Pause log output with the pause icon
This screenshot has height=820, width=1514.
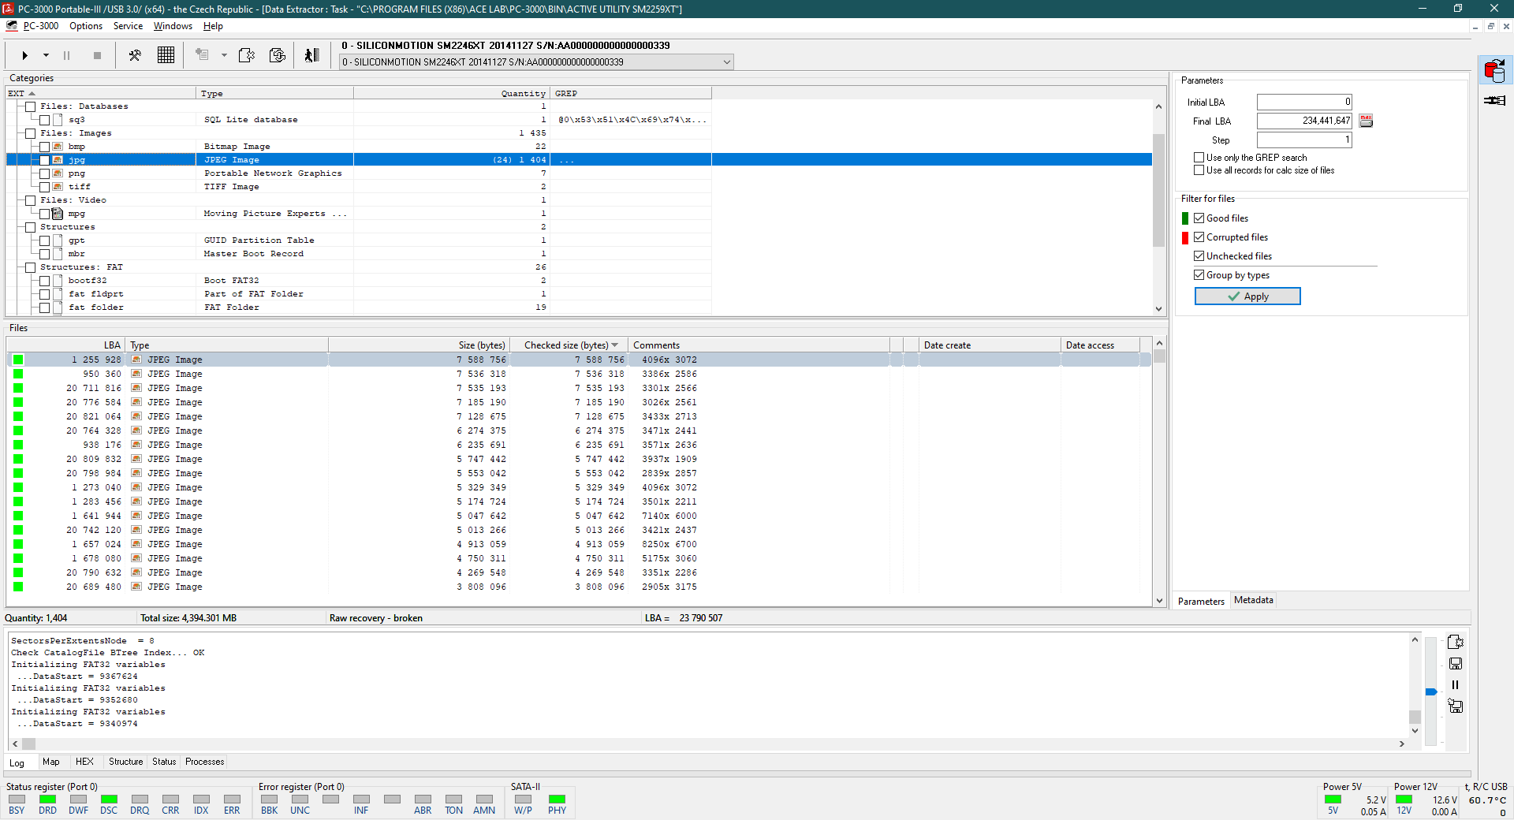[x=1456, y=685]
